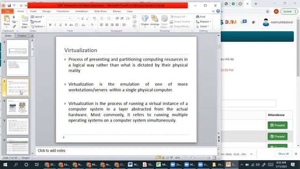This screenshot has height=169, width=300.
Task: Switch to Normal view in status bar
Action: click(x=159, y=158)
